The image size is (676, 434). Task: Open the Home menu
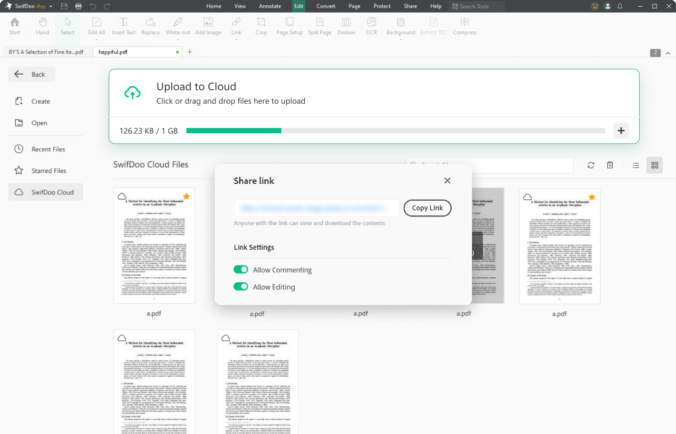click(214, 7)
